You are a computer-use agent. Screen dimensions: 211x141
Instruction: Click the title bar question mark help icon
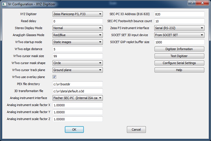click(192, 3)
